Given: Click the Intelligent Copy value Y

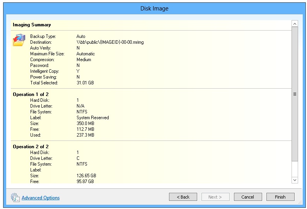Looking at the screenshot, I should coord(78,71).
